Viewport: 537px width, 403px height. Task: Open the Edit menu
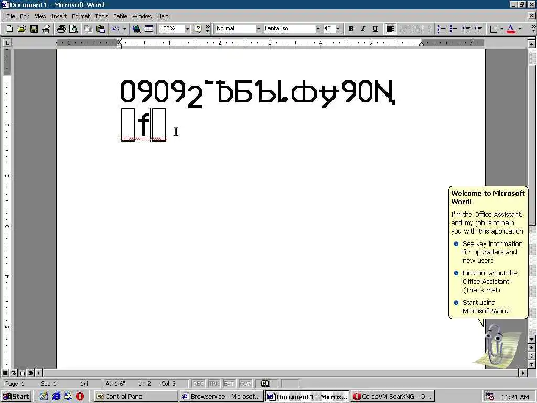pos(24,16)
